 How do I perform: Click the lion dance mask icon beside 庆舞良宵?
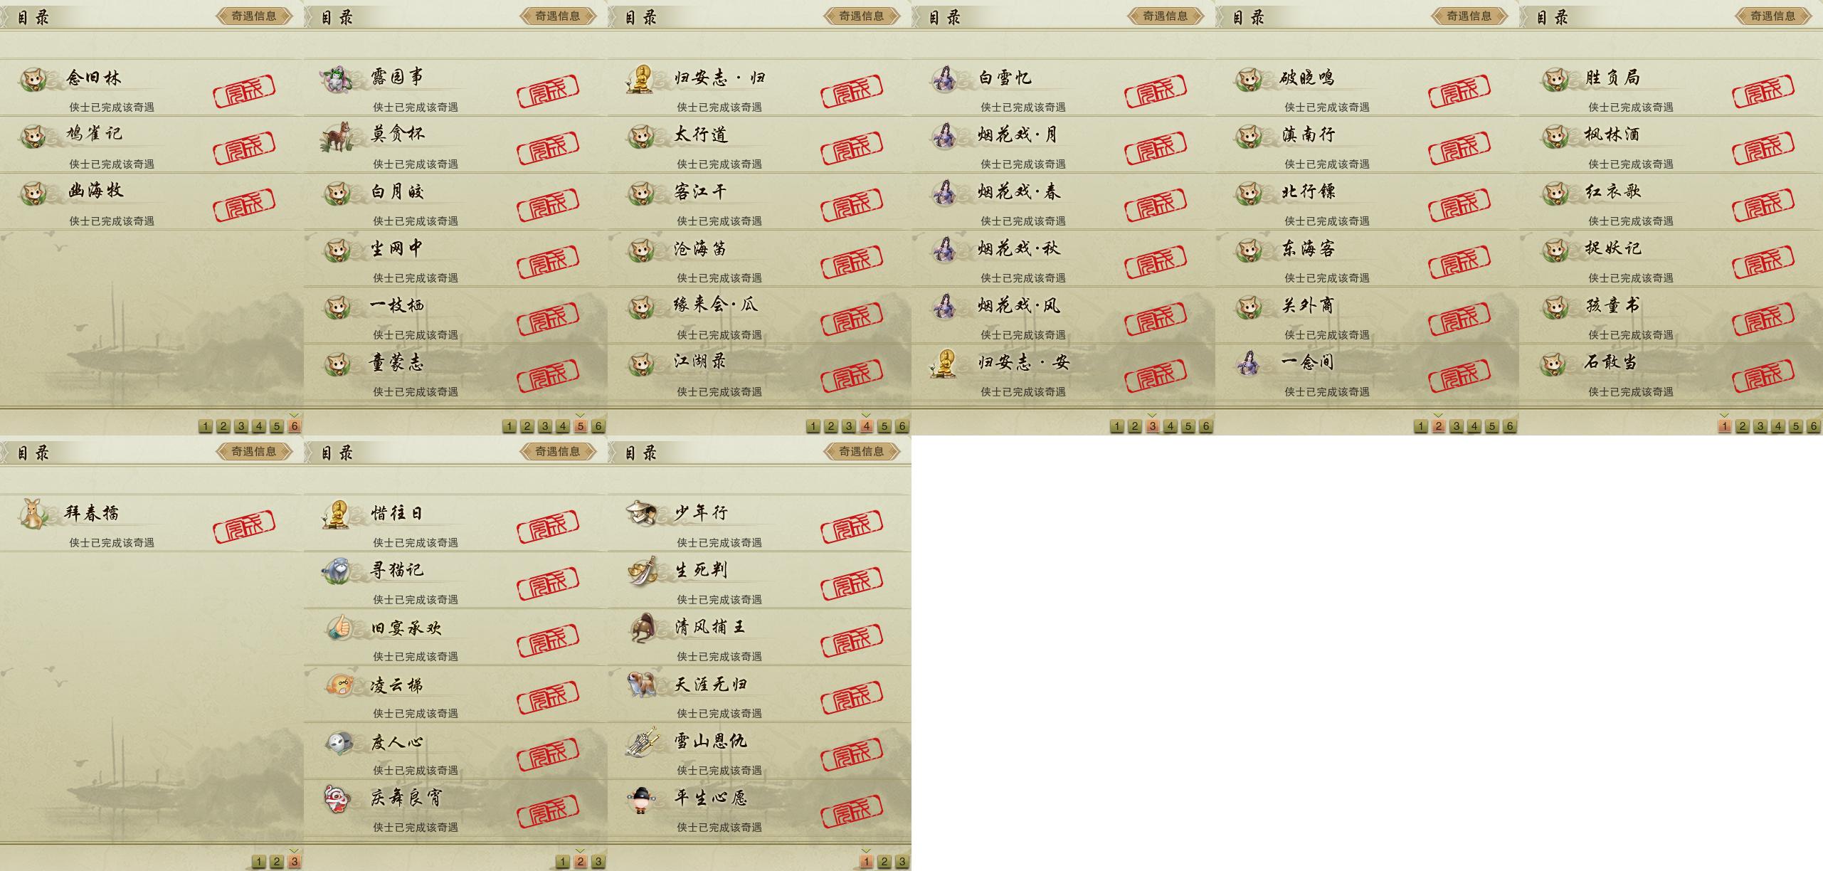[x=337, y=798]
